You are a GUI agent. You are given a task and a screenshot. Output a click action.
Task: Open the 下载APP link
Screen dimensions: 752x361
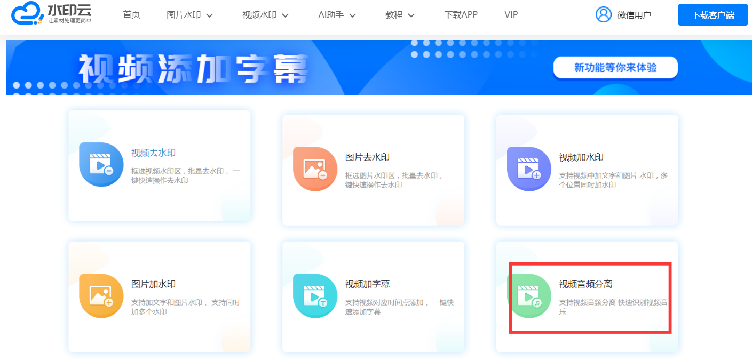click(x=461, y=15)
